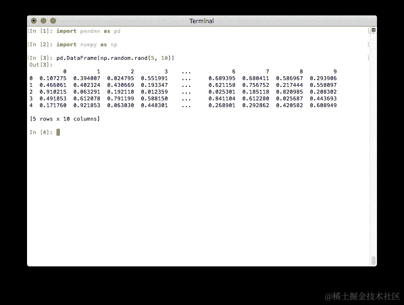
Task: Click the red close window button
Action: (x=34, y=21)
